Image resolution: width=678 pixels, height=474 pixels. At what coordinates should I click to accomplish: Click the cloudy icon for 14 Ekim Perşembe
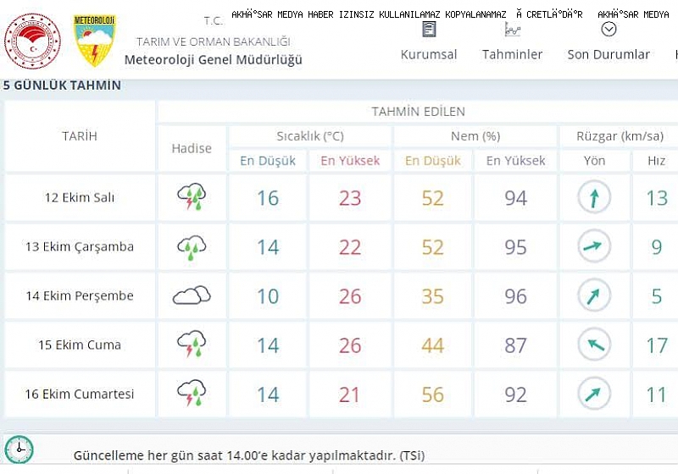click(x=192, y=295)
